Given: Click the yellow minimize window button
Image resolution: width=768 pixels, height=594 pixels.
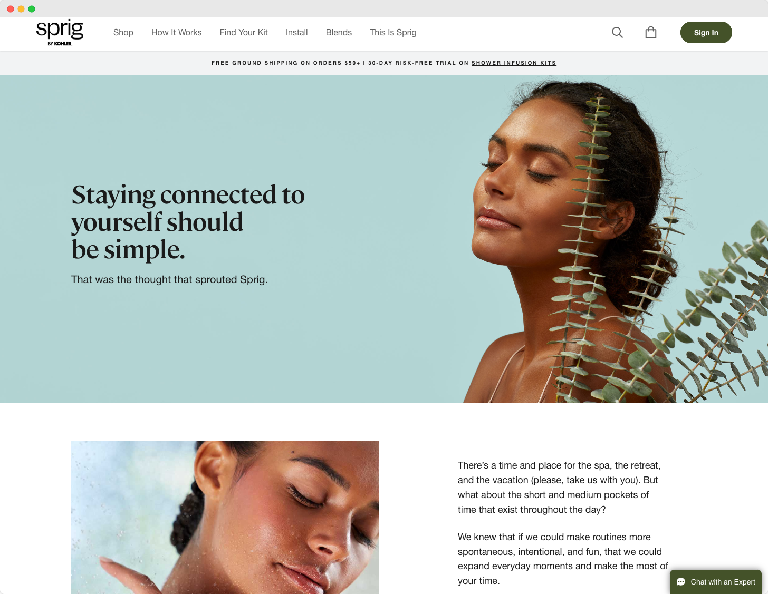Looking at the screenshot, I should pyautogui.click(x=21, y=9).
